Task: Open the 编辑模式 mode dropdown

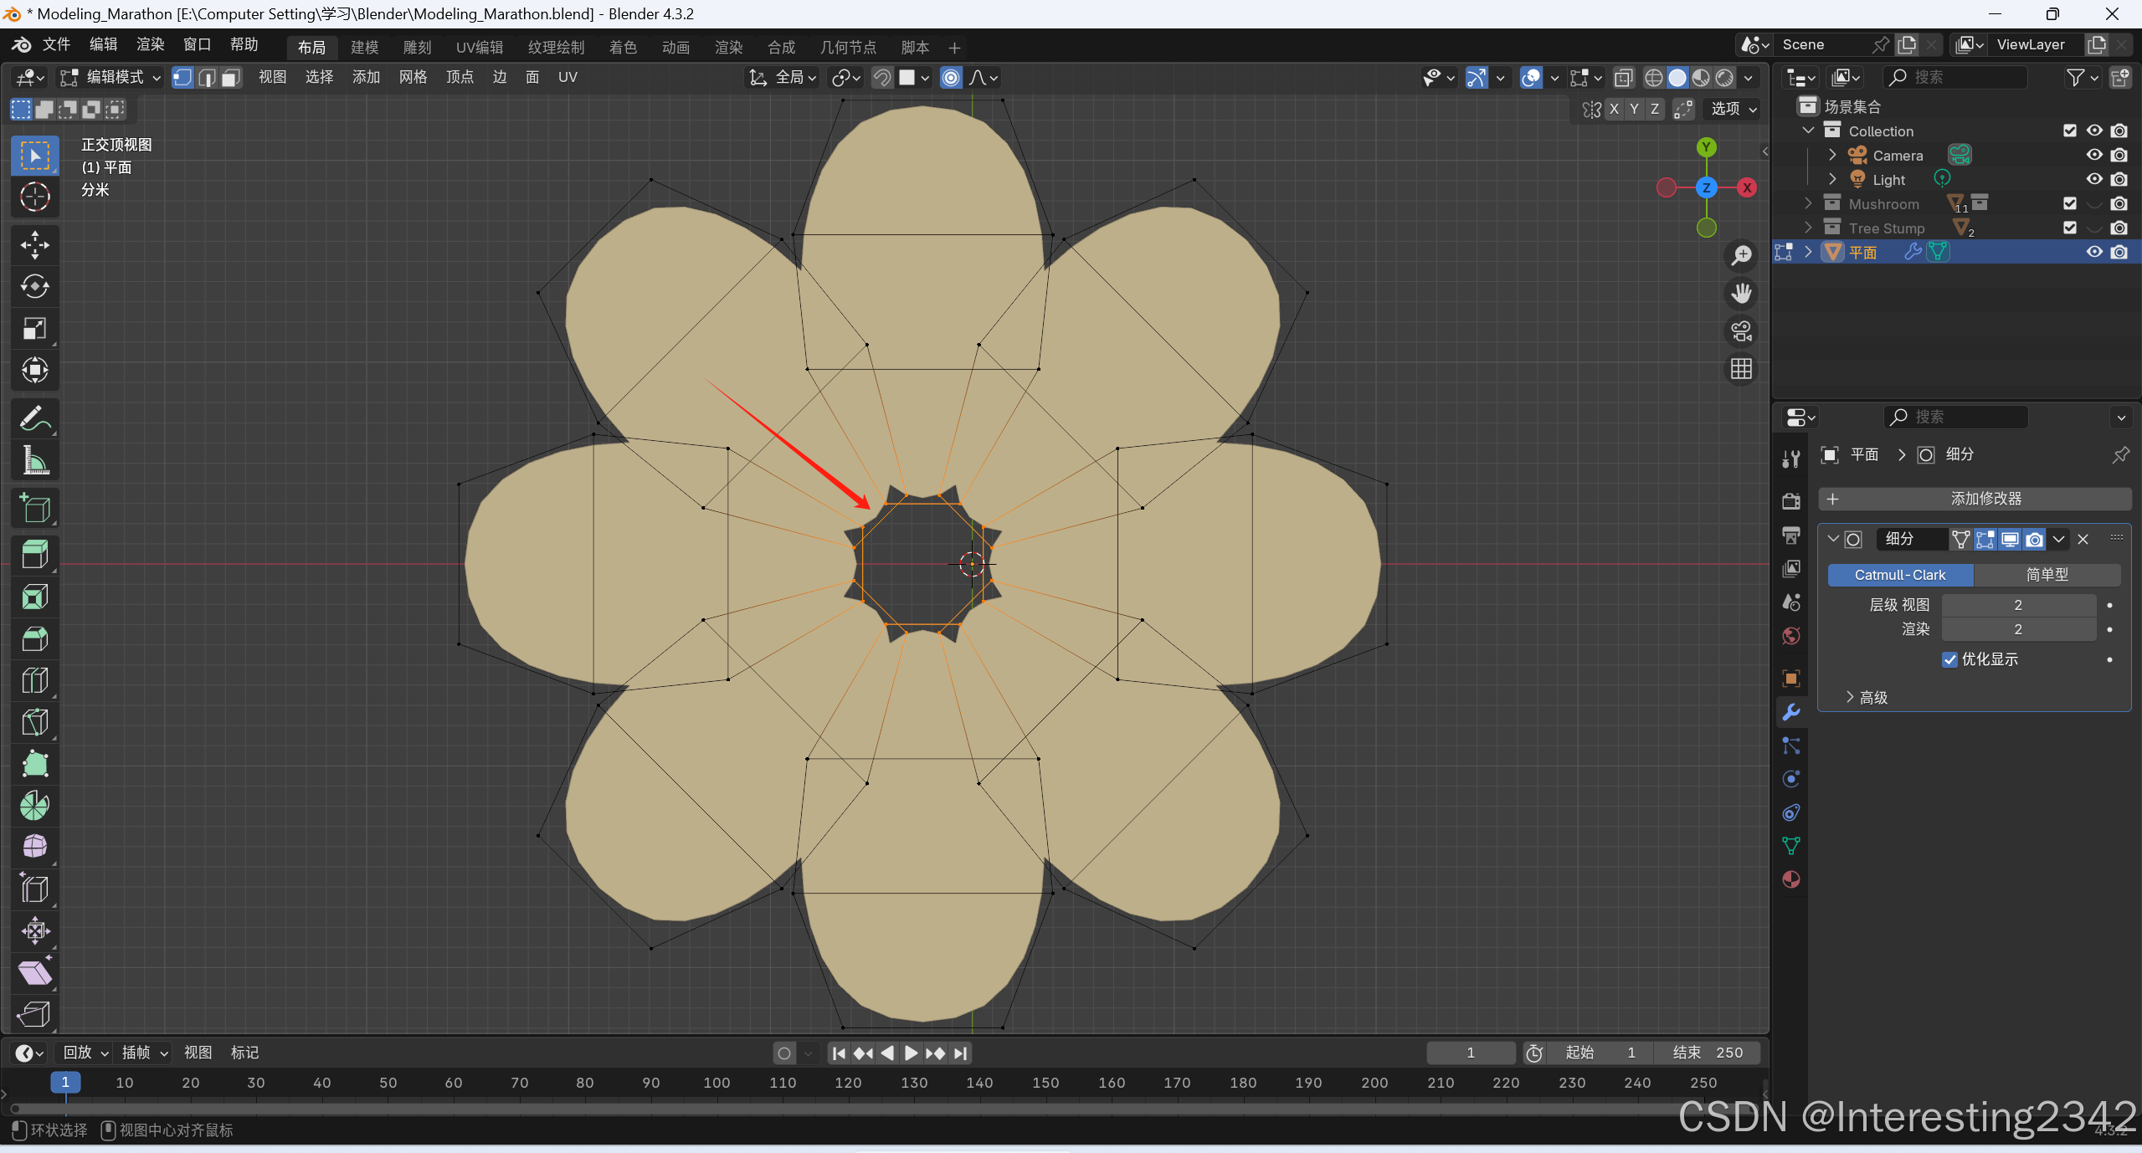Action: point(112,78)
